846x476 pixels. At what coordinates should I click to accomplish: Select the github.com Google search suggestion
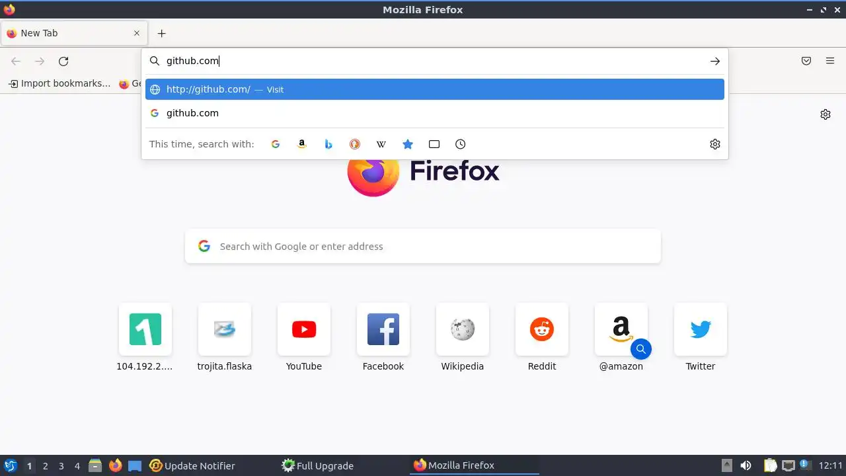click(435, 113)
